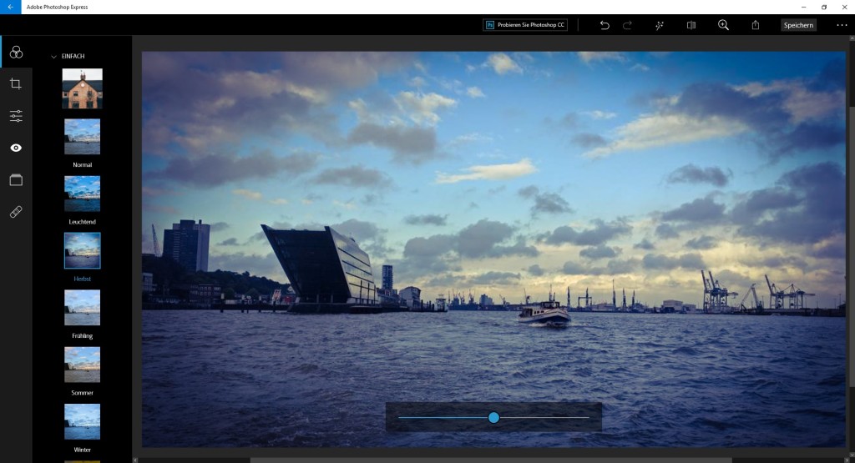Share the photo using share icon
The image size is (855, 463).
(755, 25)
